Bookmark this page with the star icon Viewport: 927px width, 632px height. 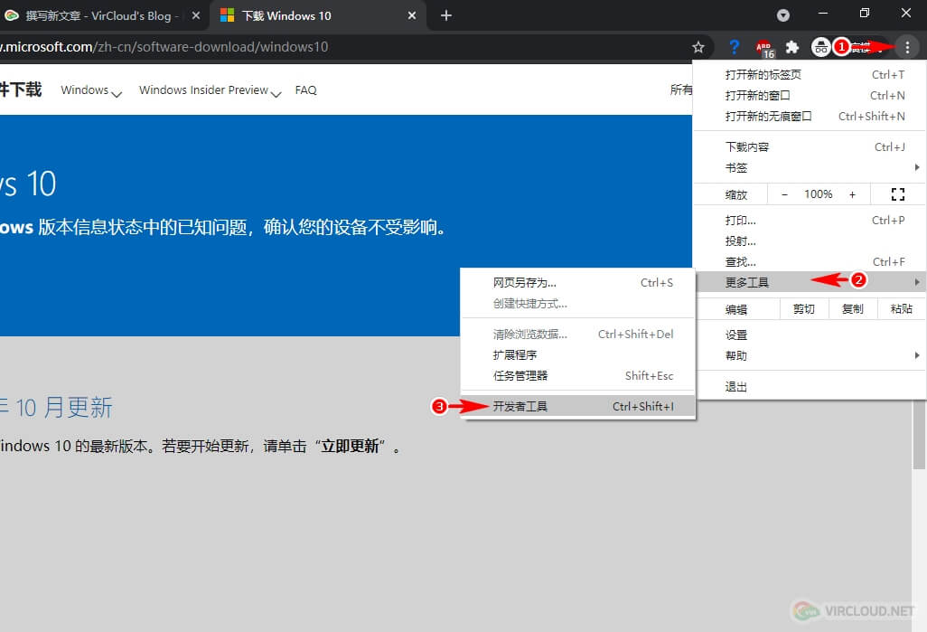pyautogui.click(x=698, y=47)
